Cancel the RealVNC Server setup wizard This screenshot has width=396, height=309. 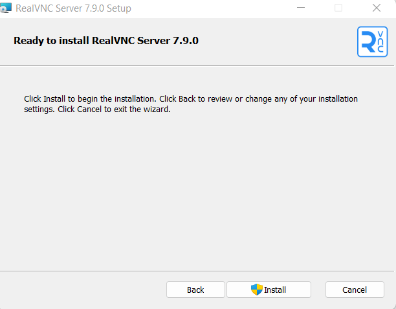click(355, 290)
